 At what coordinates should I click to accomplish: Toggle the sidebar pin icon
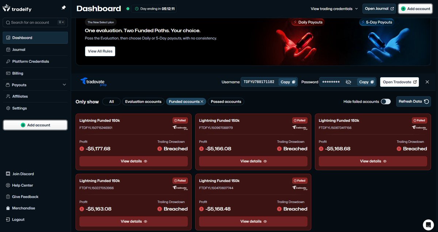coord(64,8)
